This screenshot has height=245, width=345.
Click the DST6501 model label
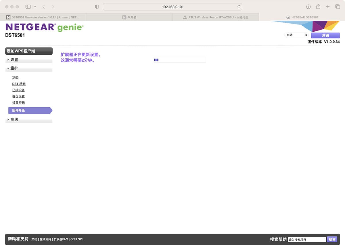(x=15, y=35)
